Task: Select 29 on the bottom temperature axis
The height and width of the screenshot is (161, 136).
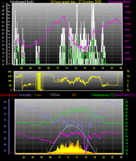Action: [x=126, y=105]
